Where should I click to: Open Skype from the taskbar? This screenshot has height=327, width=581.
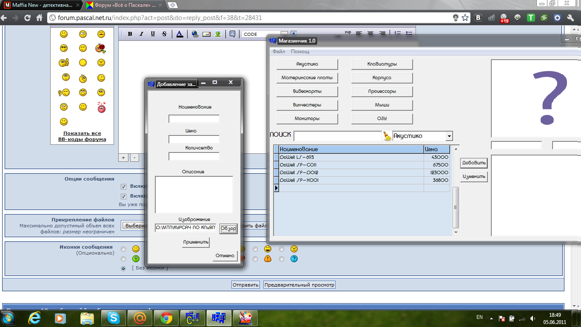(114, 318)
